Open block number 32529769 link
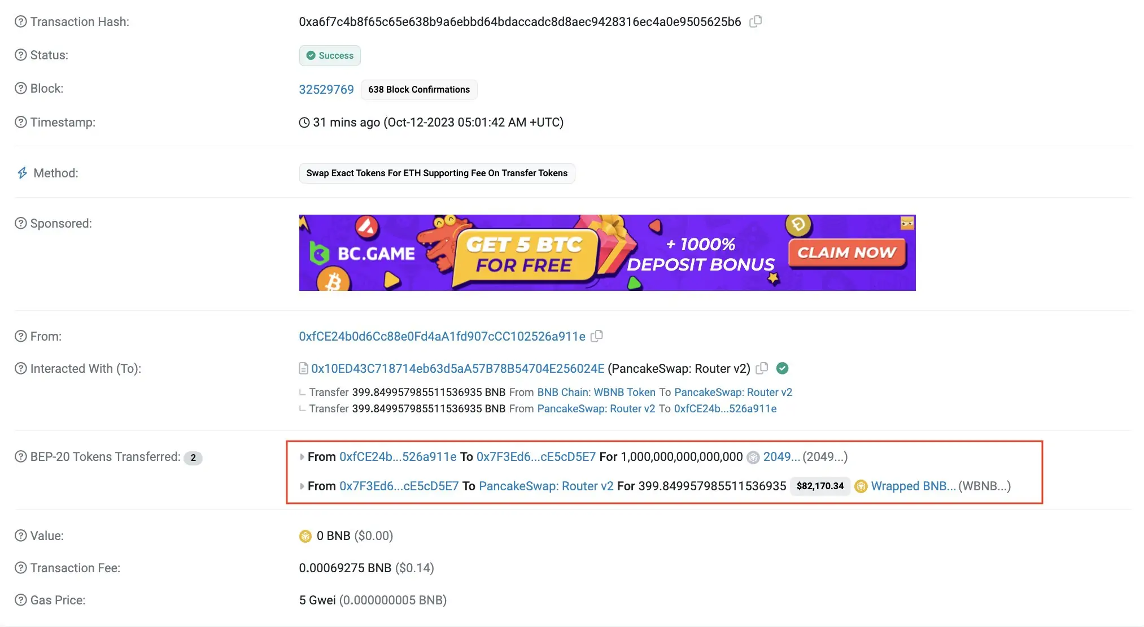The image size is (1144, 627). tap(326, 89)
